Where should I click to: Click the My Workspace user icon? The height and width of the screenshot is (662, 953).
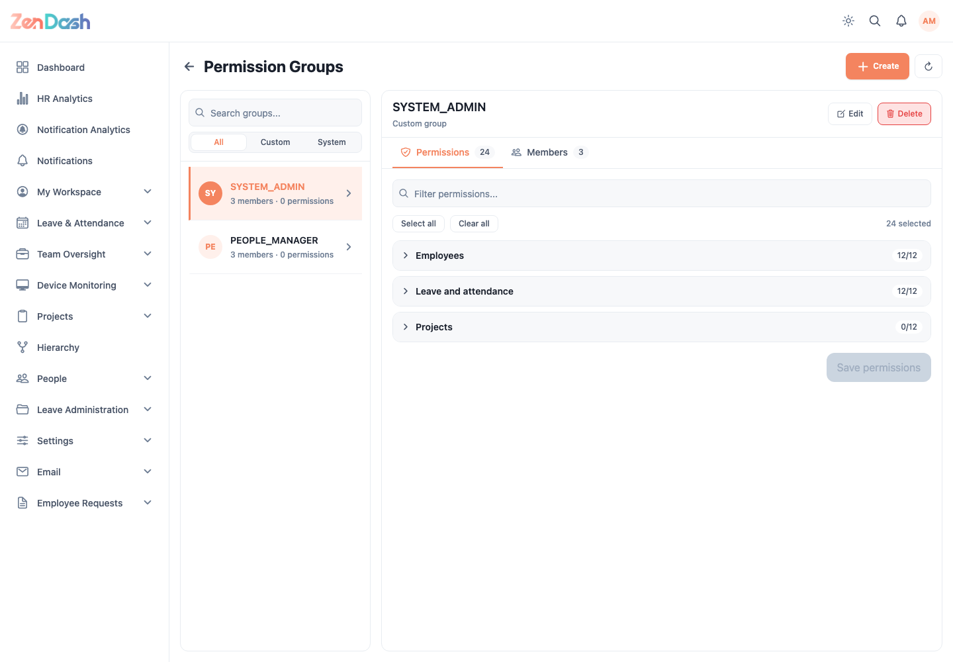tap(23, 192)
